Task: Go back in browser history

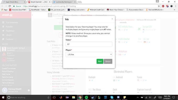Action: (2, 6)
